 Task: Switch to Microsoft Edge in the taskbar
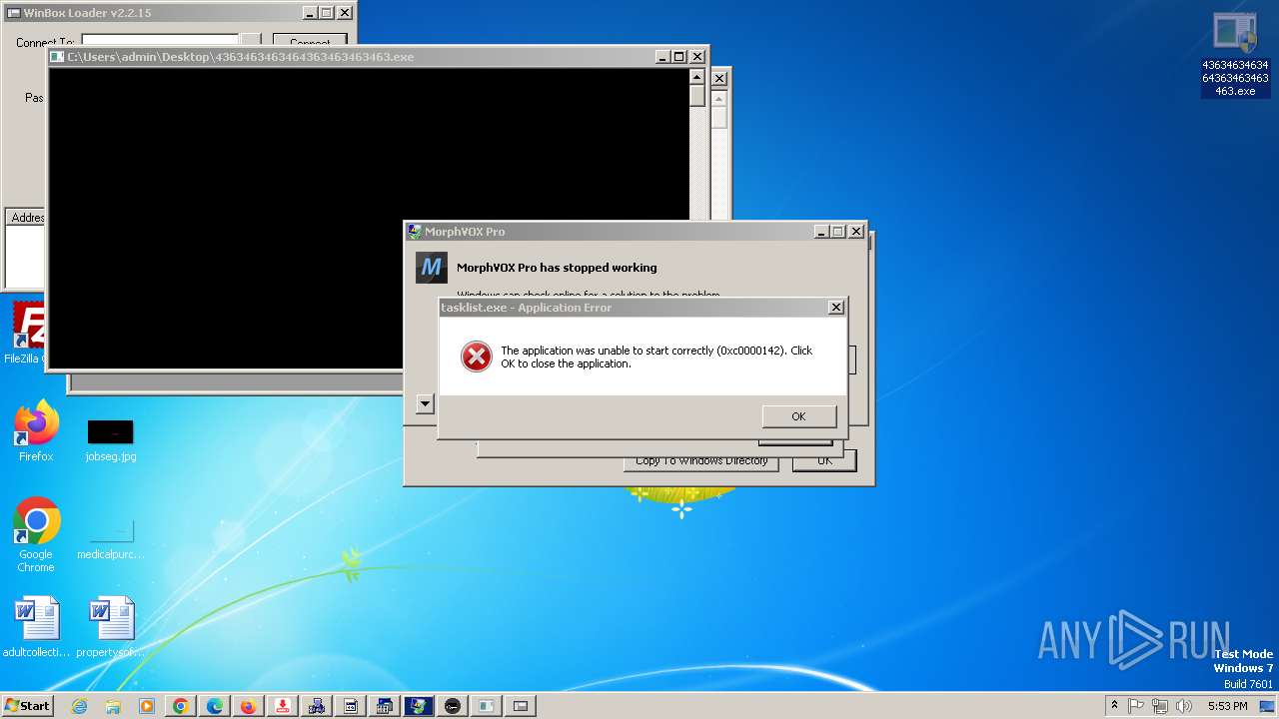(215, 706)
